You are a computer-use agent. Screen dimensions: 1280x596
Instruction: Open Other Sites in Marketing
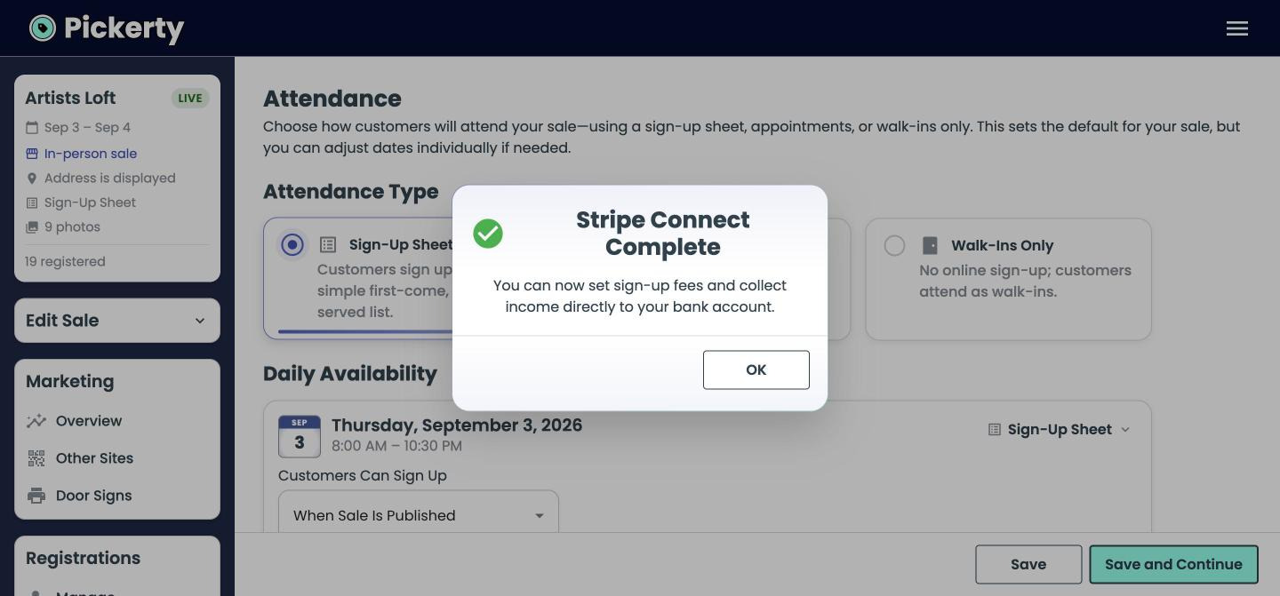(94, 458)
